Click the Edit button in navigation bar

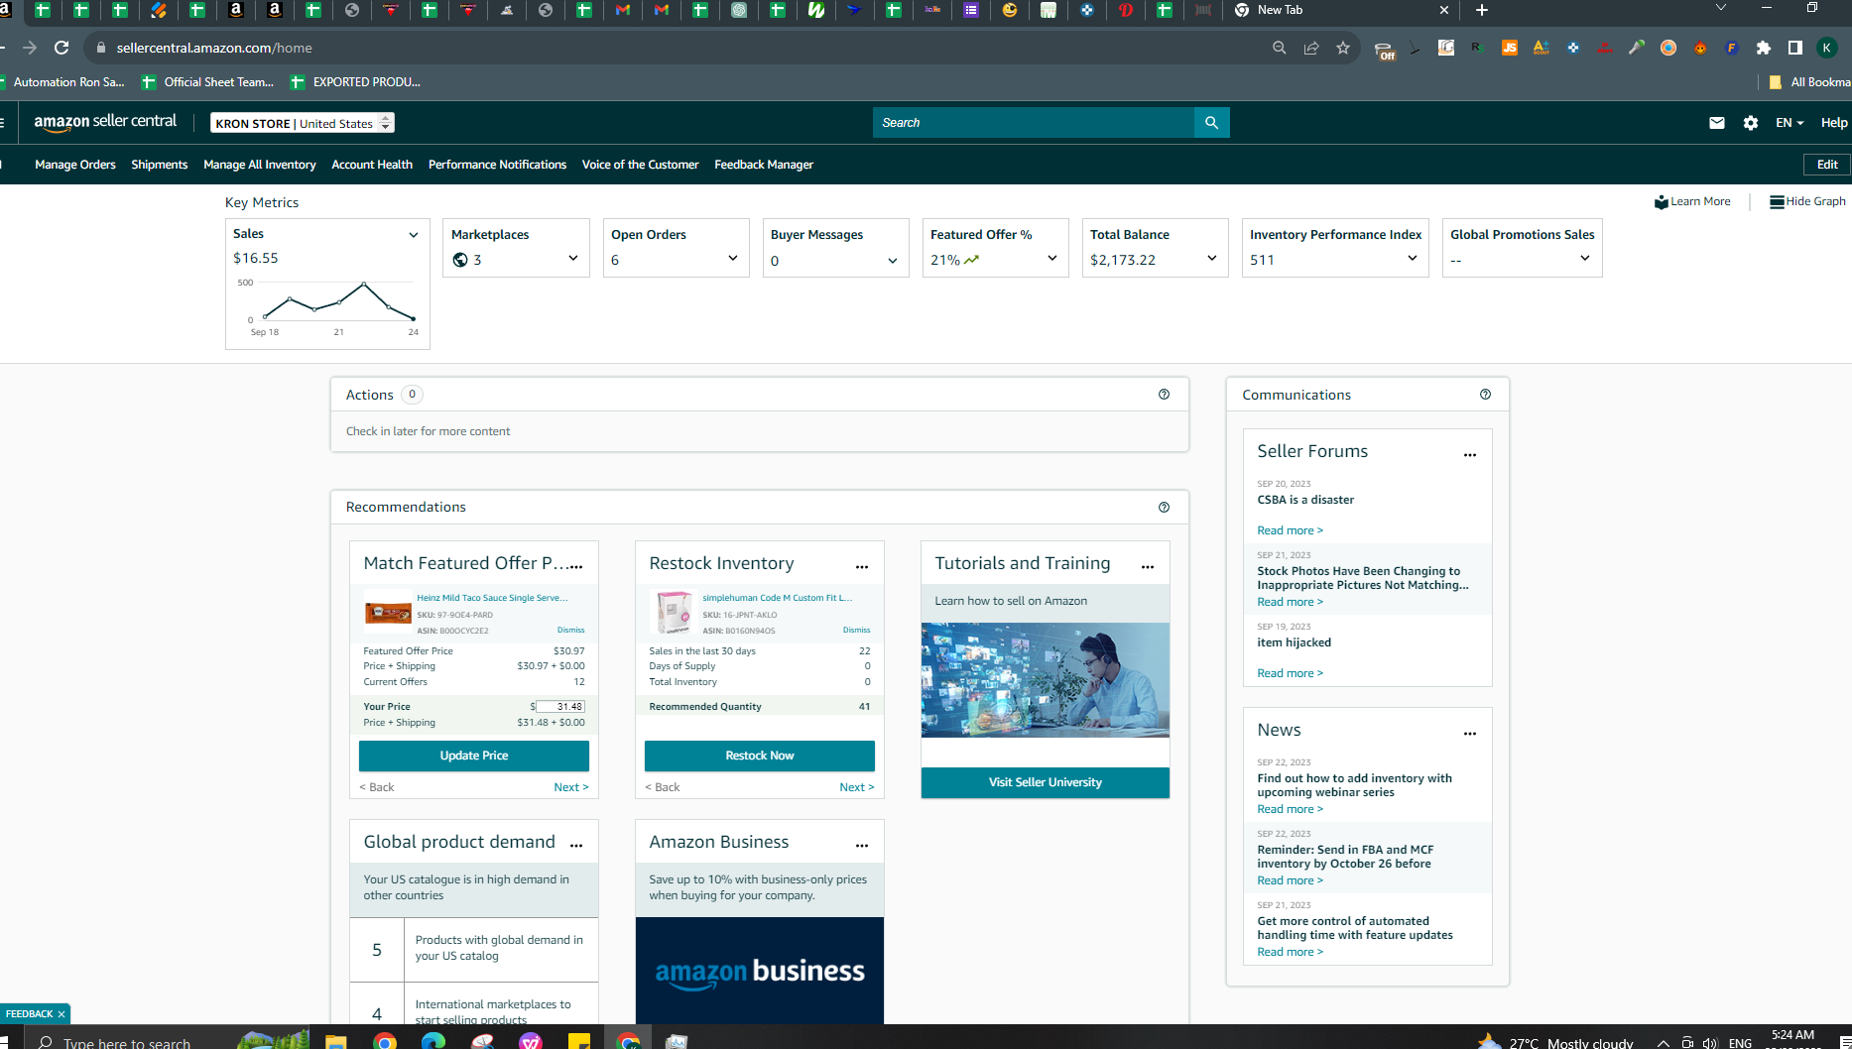point(1827,165)
